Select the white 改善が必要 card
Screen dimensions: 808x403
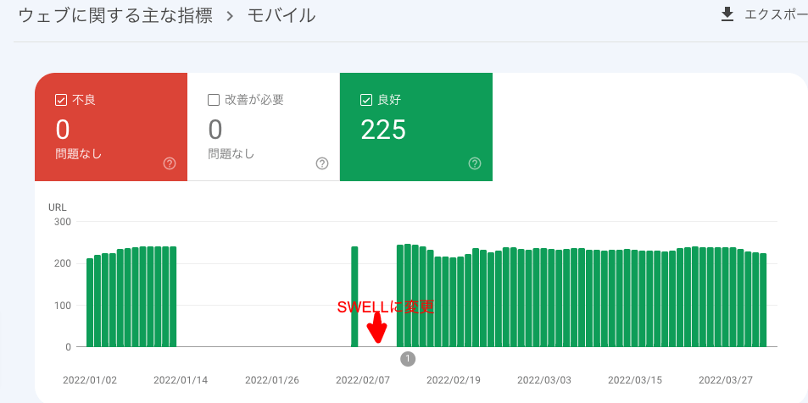pos(264,127)
